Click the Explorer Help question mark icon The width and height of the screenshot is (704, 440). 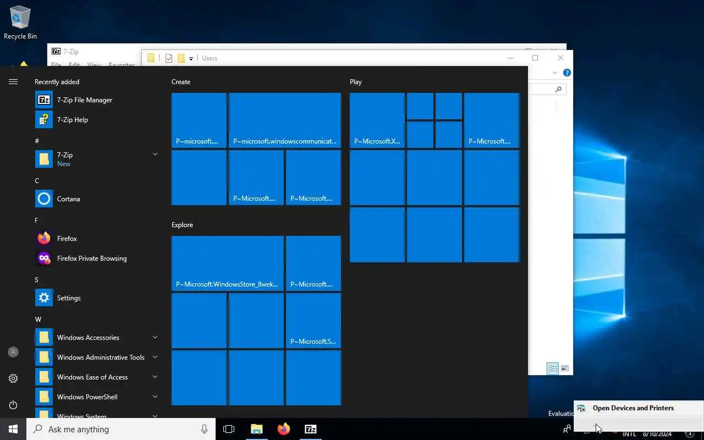pos(567,73)
